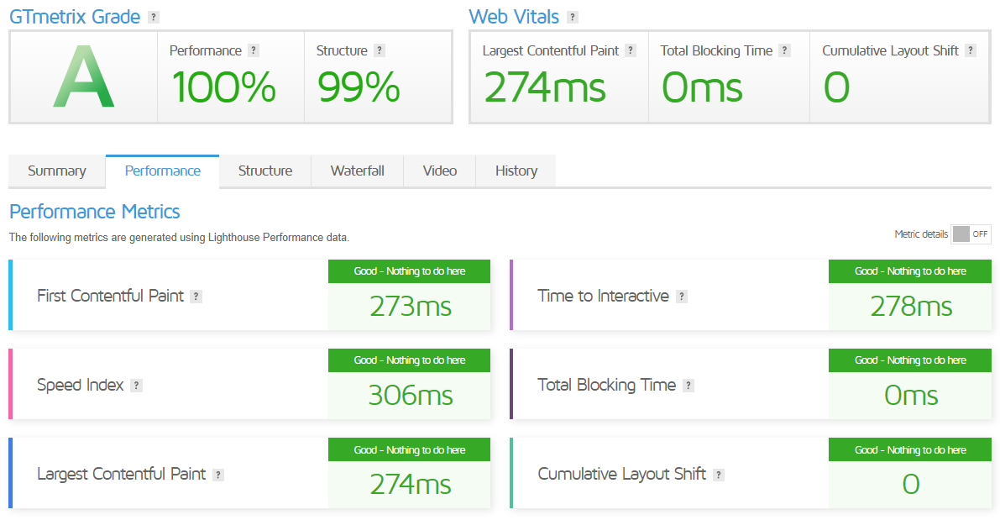Toggle the Metric details switch on

971,234
